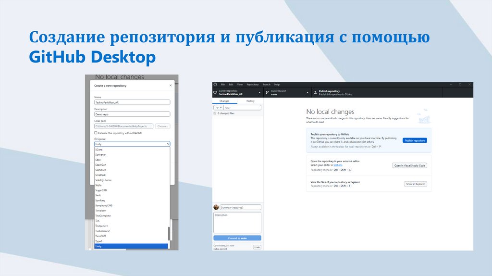This screenshot has height=276, width=492.
Task: Click the Show in Explorer button
Action: [x=416, y=184]
